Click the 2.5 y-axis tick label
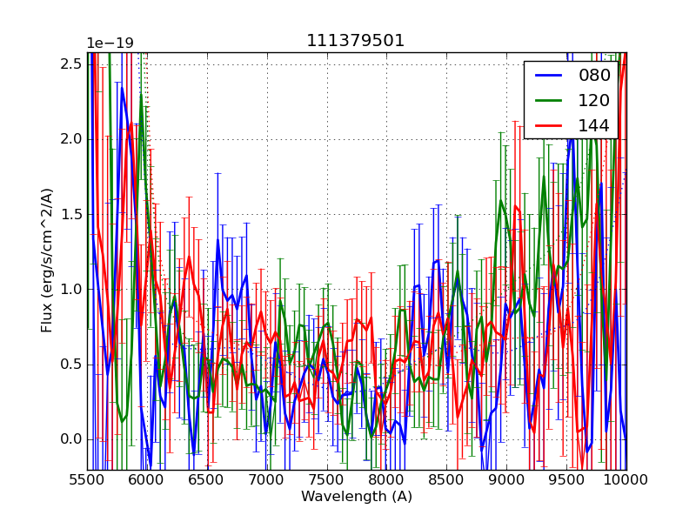 71,64
